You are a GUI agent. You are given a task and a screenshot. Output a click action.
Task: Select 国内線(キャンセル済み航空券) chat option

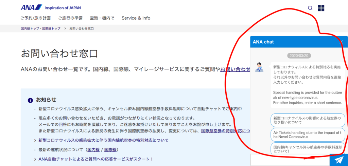(308, 148)
